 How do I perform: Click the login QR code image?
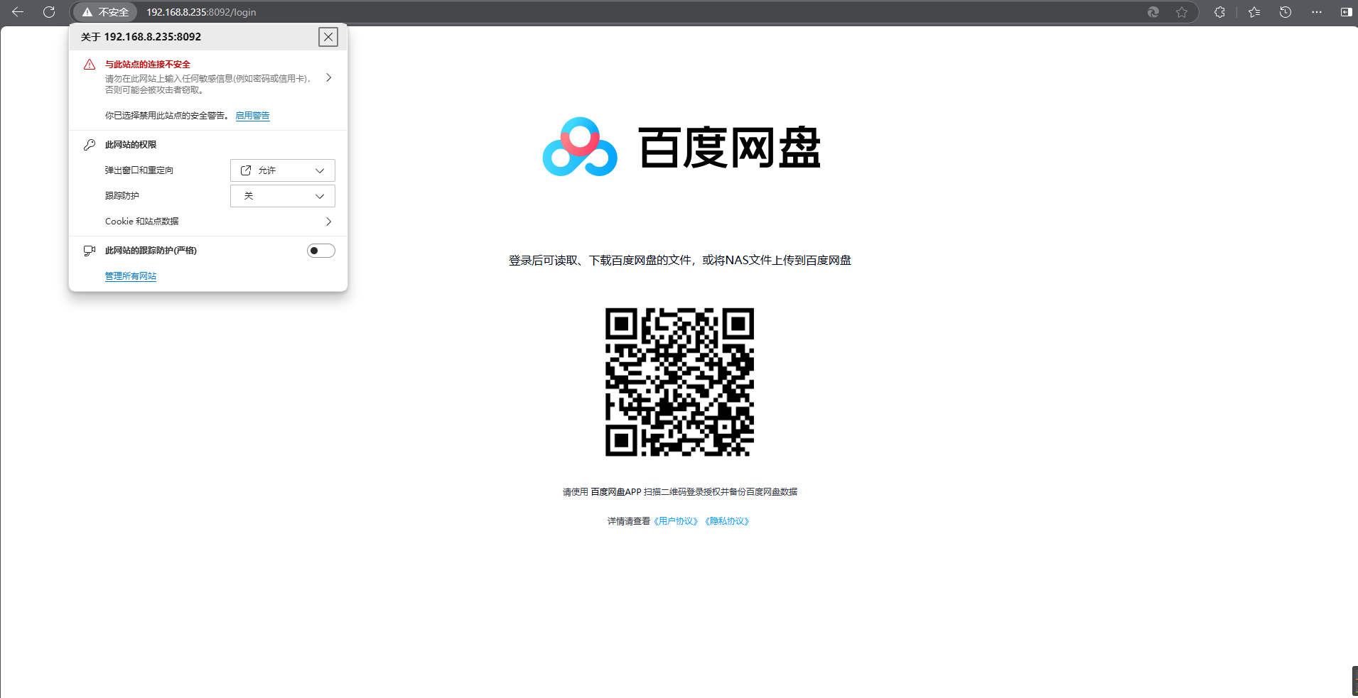(679, 382)
